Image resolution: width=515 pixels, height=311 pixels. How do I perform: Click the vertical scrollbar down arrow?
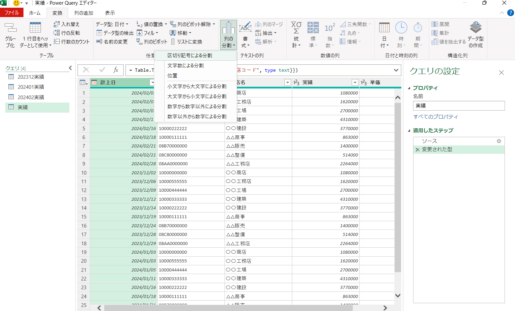[x=398, y=296]
